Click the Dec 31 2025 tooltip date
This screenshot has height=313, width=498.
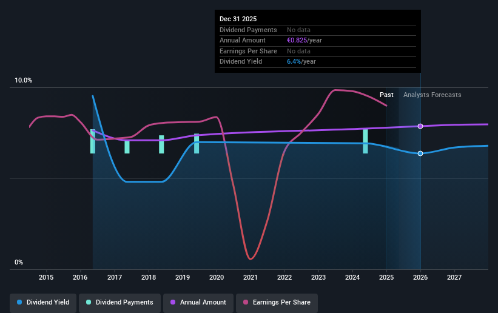pos(238,19)
